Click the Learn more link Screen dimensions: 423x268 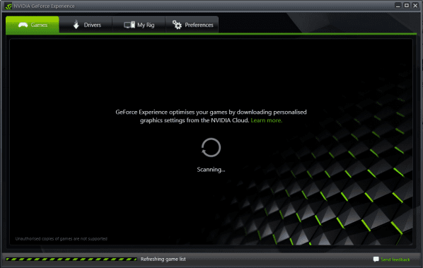click(266, 120)
